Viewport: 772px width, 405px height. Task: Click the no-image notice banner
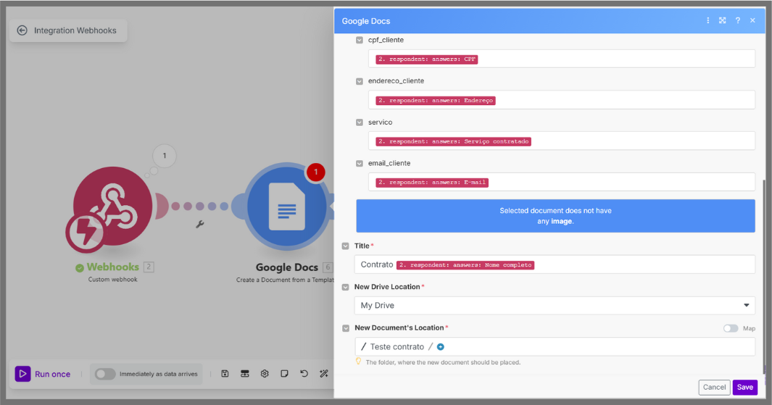pyautogui.click(x=555, y=216)
